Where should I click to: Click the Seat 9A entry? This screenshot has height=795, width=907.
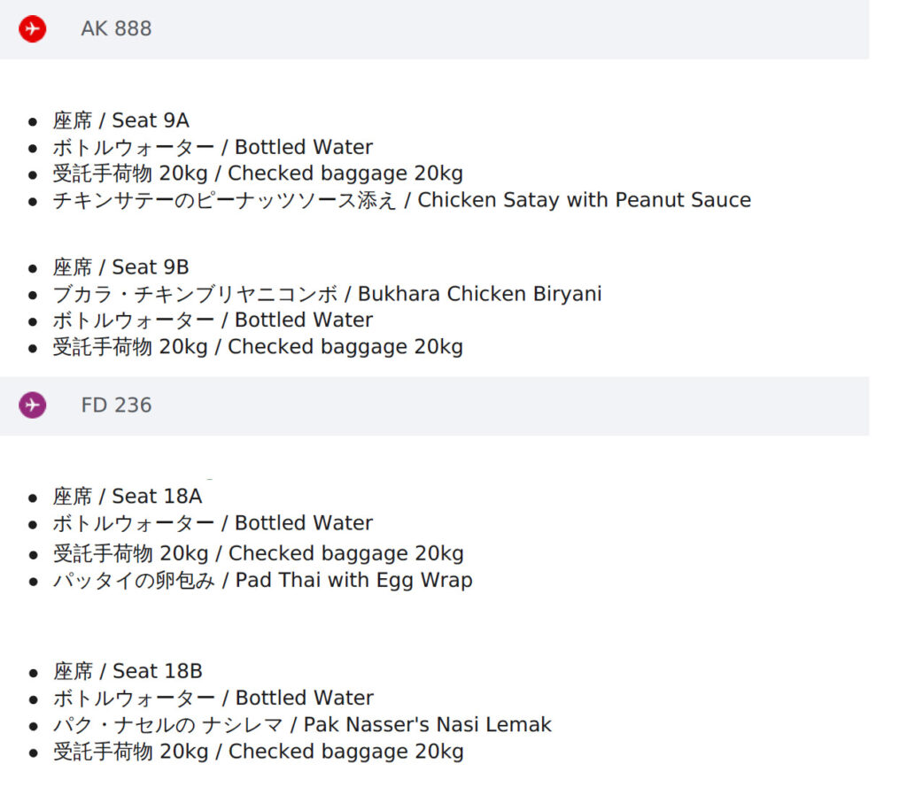click(120, 120)
